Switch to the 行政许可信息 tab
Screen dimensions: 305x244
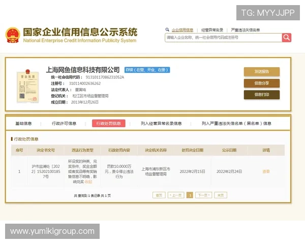[x=64, y=124]
